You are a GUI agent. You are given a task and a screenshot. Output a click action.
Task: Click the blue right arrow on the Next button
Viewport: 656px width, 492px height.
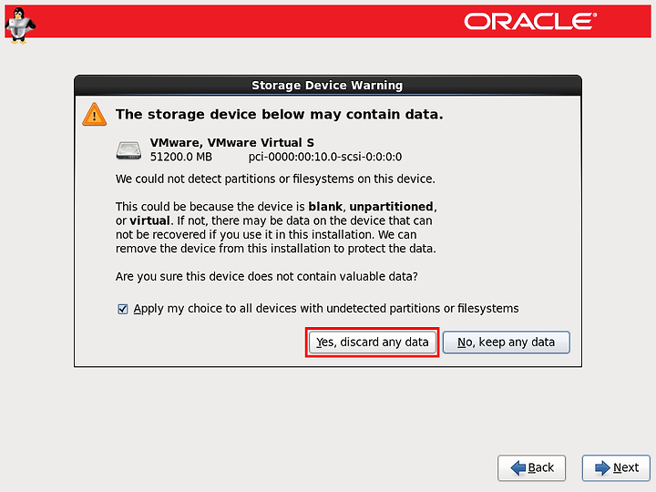click(x=602, y=467)
